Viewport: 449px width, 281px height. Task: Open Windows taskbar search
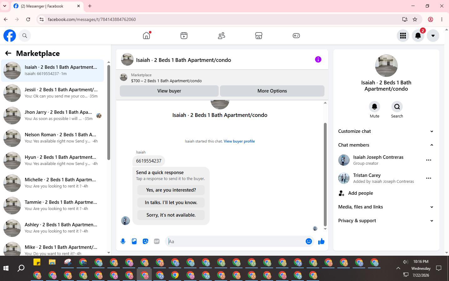(x=21, y=268)
